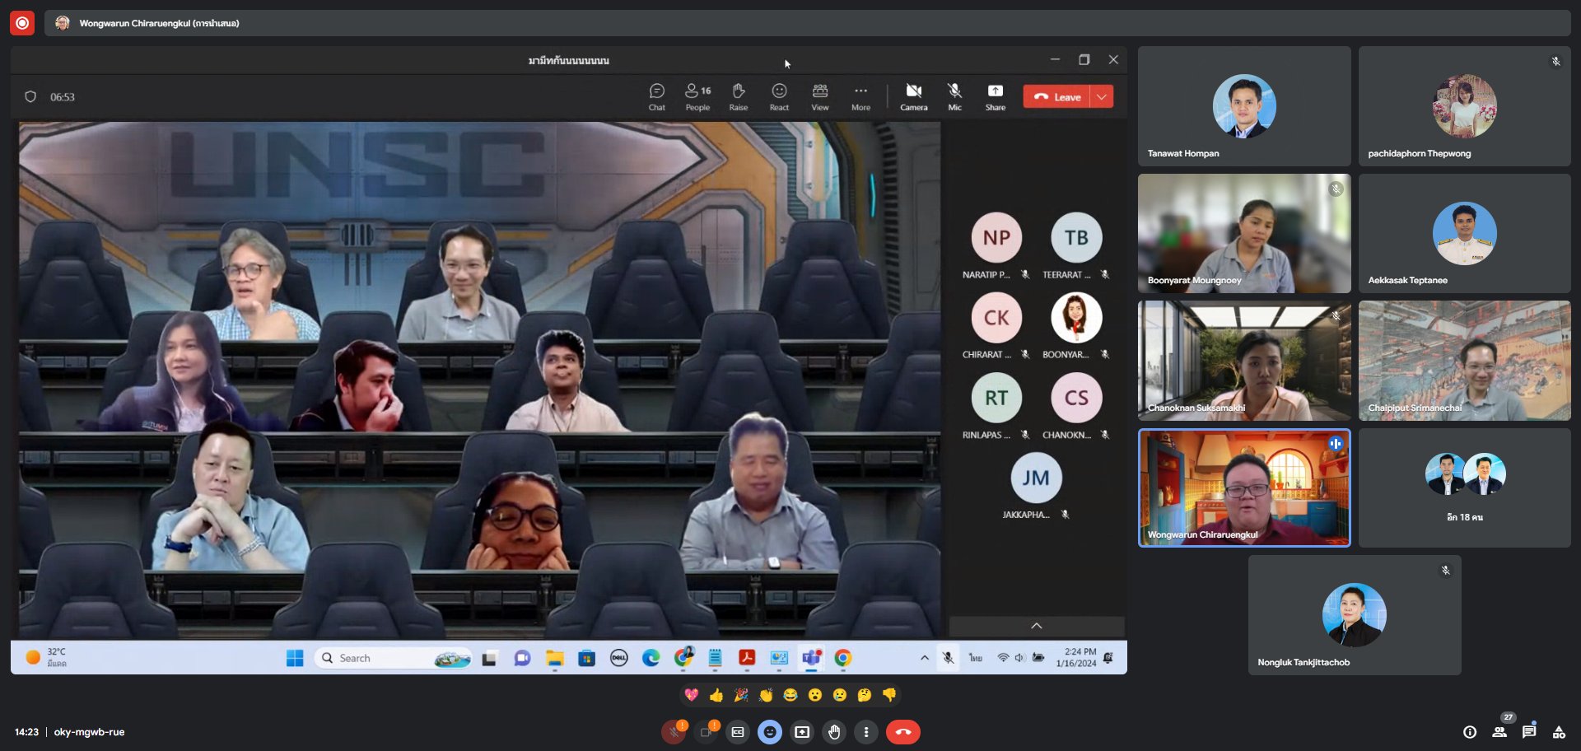Screen dimensions: 1581x751
Task: Open the tile showing 18 more participants
Action: point(1465,487)
